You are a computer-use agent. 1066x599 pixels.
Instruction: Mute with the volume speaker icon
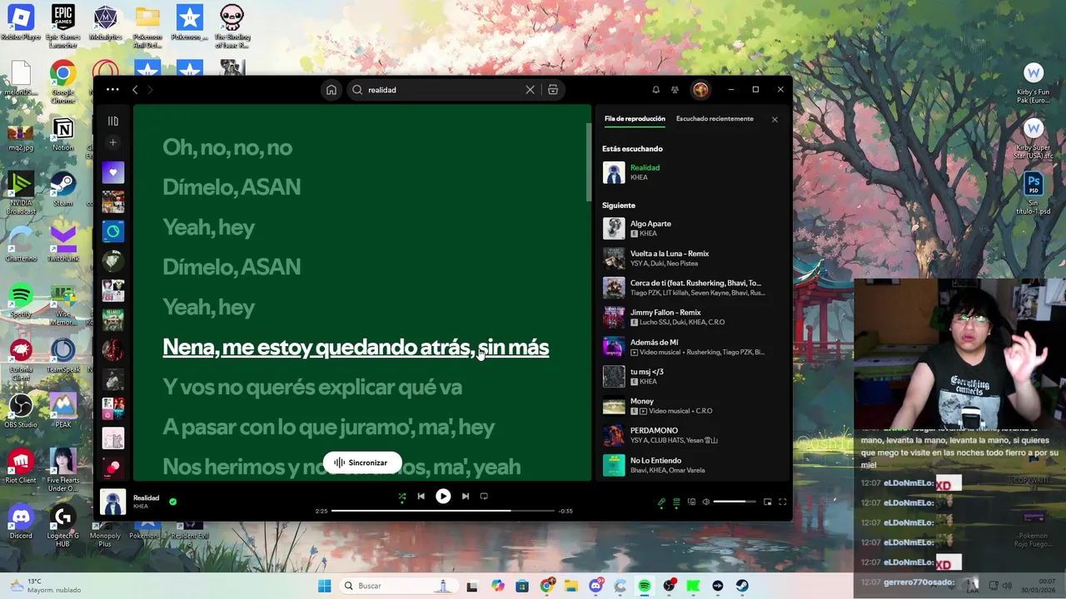pyautogui.click(x=705, y=502)
